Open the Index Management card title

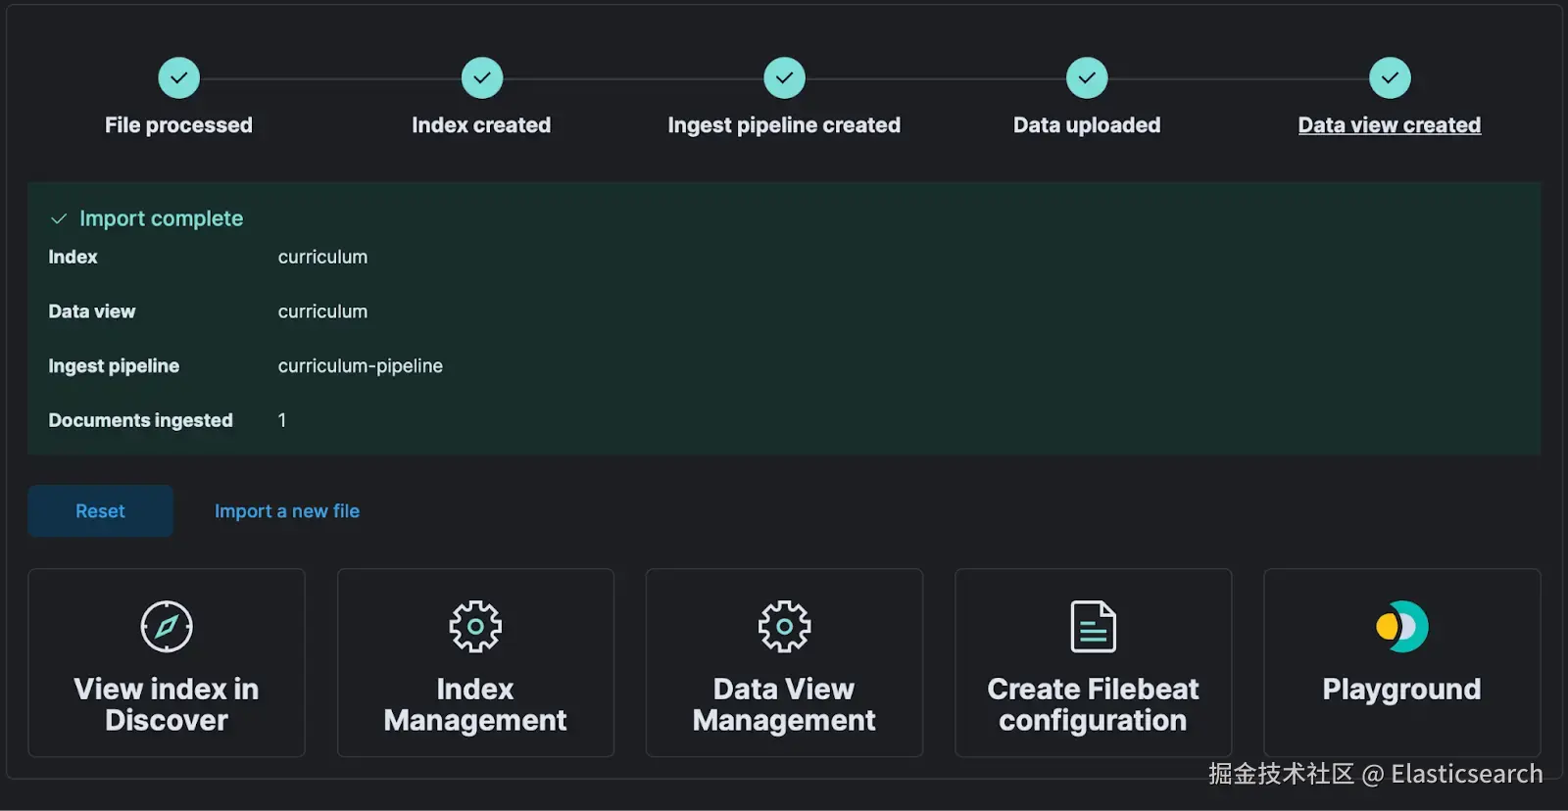pyautogui.click(x=475, y=704)
